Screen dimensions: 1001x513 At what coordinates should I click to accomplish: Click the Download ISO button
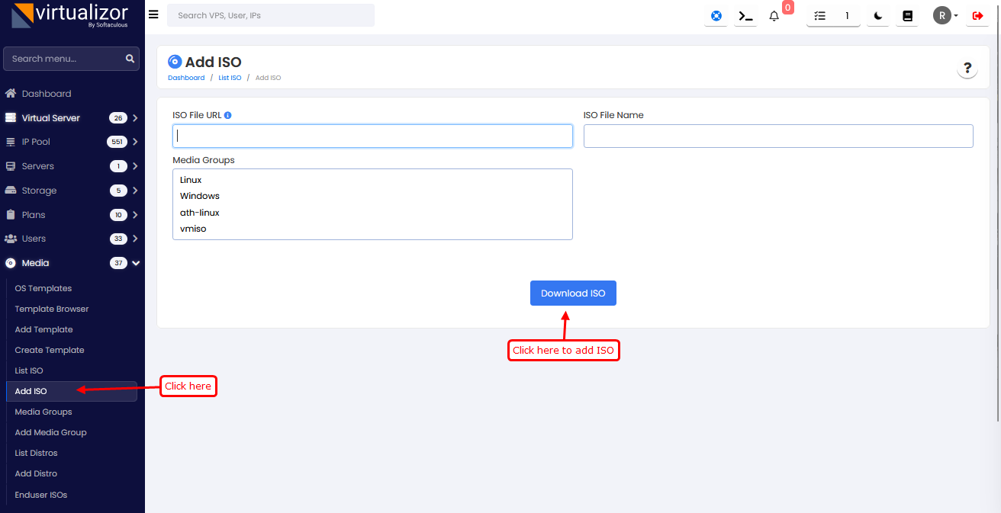pyautogui.click(x=573, y=293)
